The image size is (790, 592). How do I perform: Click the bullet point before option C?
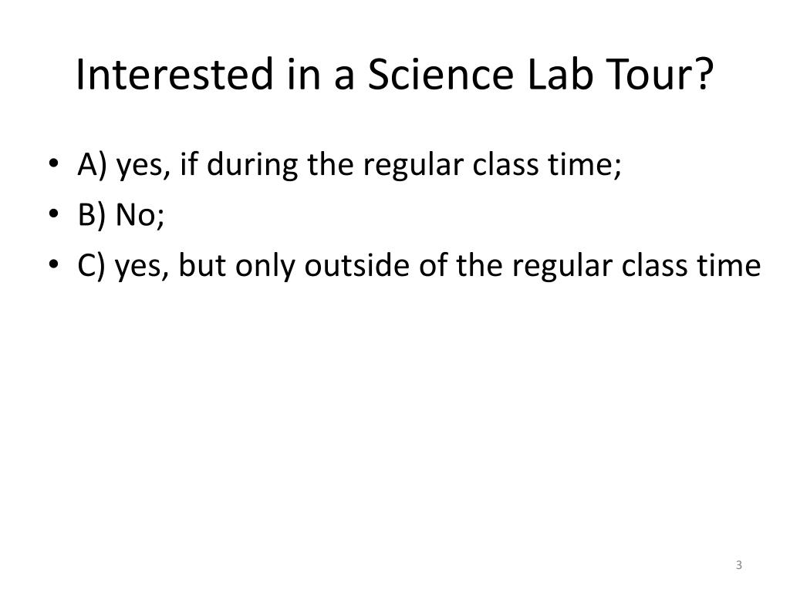coord(54,264)
